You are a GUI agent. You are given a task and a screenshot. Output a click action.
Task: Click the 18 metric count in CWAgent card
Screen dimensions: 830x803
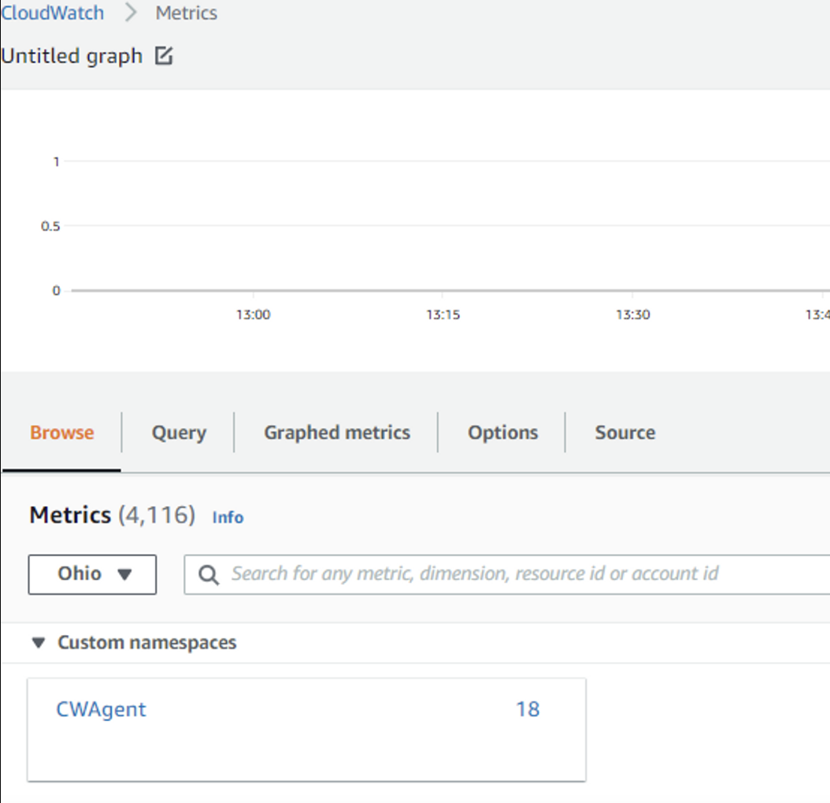pyautogui.click(x=527, y=709)
